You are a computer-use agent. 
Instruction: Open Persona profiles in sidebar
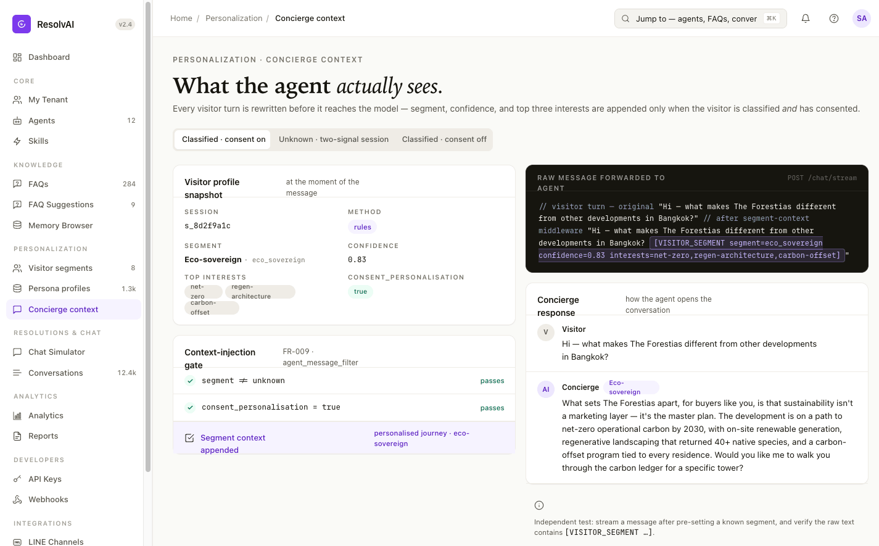(x=74, y=289)
